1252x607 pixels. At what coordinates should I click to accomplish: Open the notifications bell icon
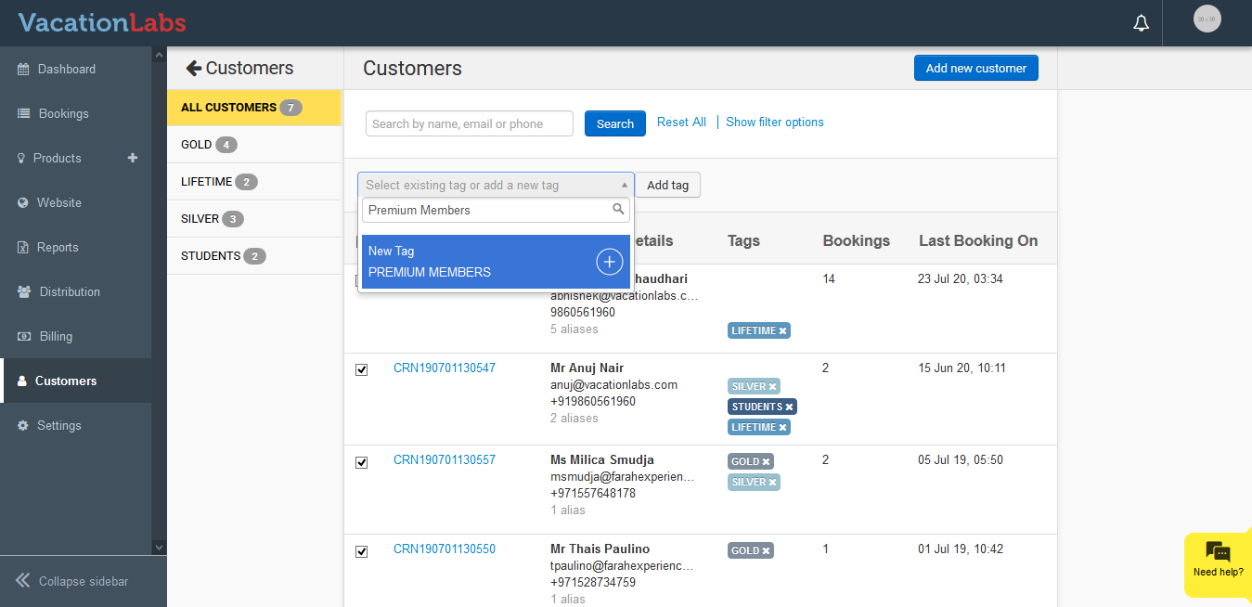click(x=1142, y=23)
